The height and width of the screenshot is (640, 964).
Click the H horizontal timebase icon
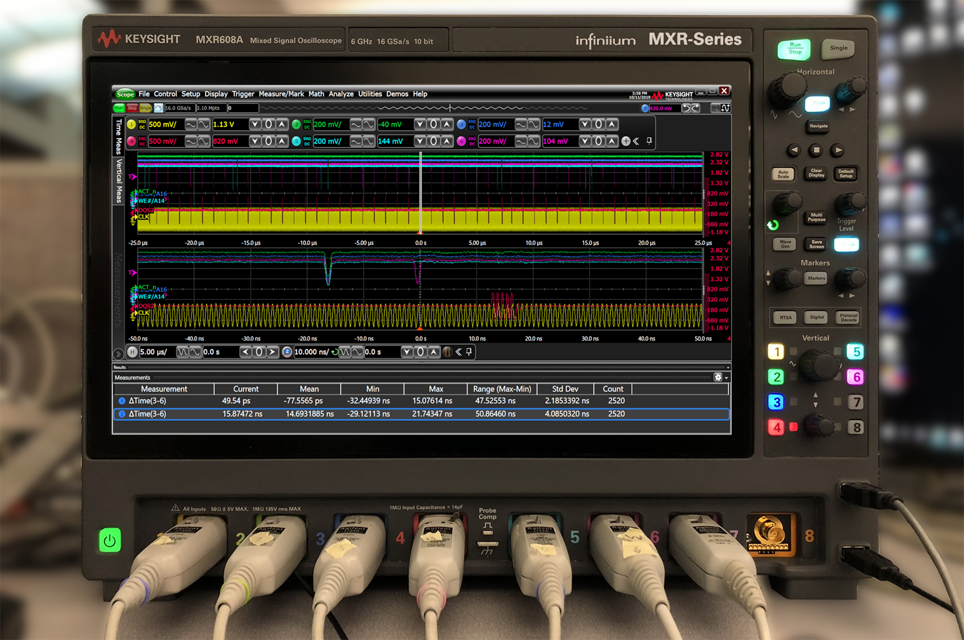132,351
